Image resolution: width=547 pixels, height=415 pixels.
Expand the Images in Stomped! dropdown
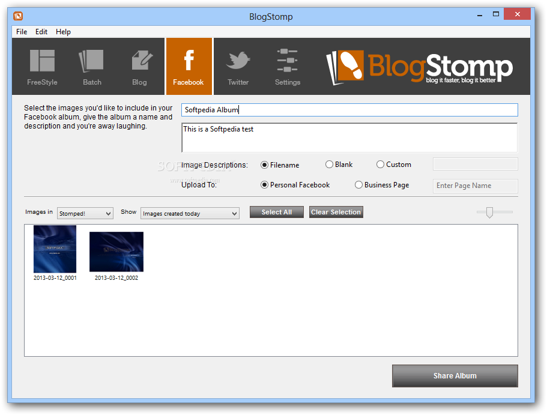point(85,213)
